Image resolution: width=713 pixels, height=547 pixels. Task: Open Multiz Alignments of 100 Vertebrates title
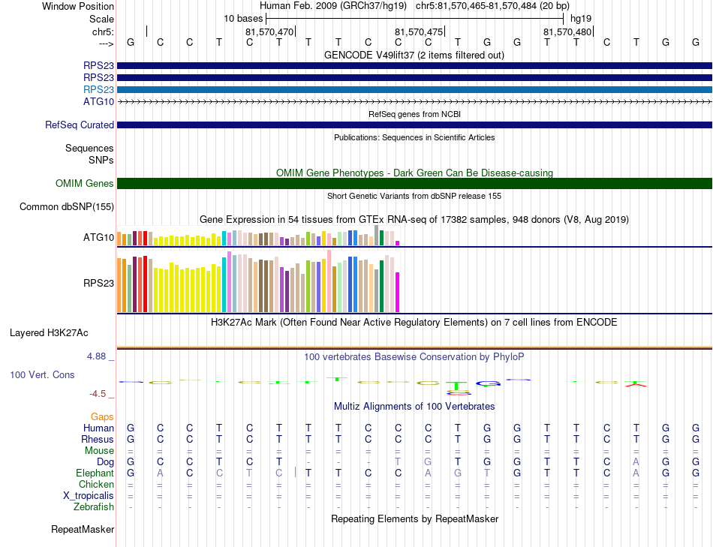(414, 407)
